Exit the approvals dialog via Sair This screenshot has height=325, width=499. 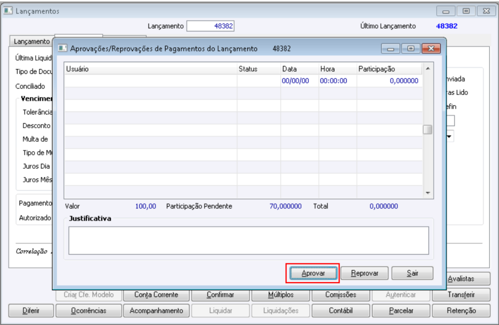(412, 273)
